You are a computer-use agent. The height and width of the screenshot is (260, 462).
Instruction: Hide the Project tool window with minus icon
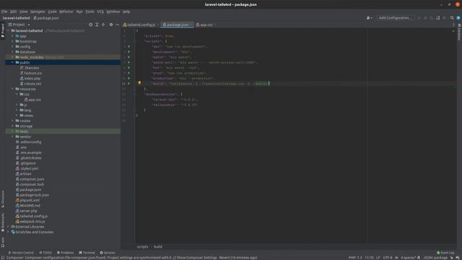coord(117,25)
